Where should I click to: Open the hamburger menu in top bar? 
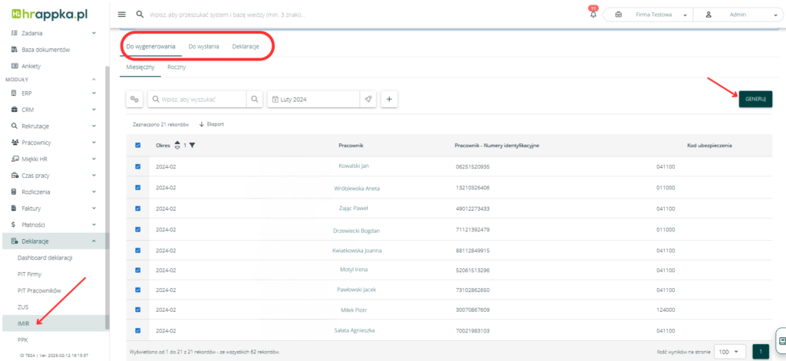121,15
